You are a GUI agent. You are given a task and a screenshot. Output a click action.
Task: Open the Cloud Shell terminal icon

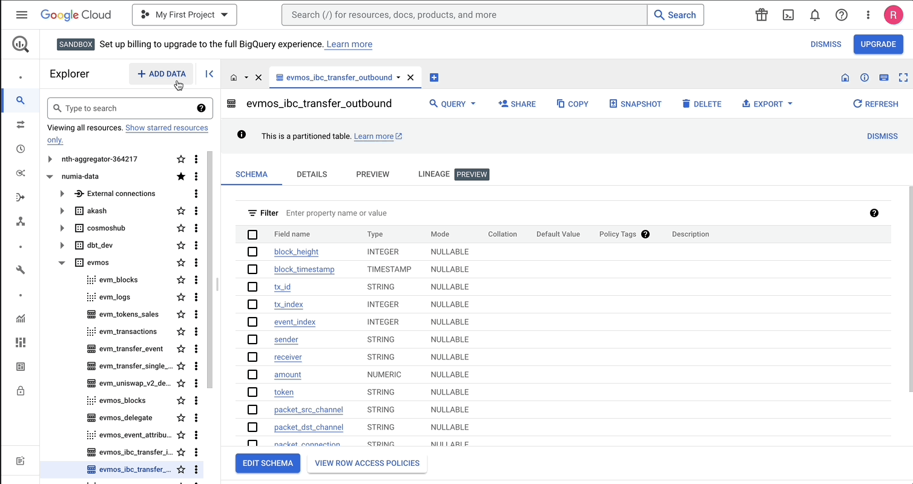tap(788, 15)
